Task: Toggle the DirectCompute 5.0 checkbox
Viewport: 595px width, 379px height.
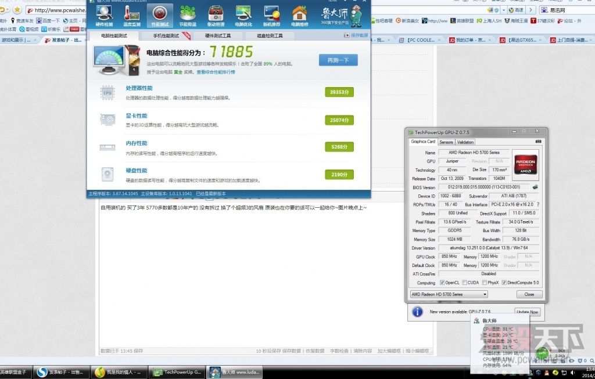Action: tap(504, 283)
